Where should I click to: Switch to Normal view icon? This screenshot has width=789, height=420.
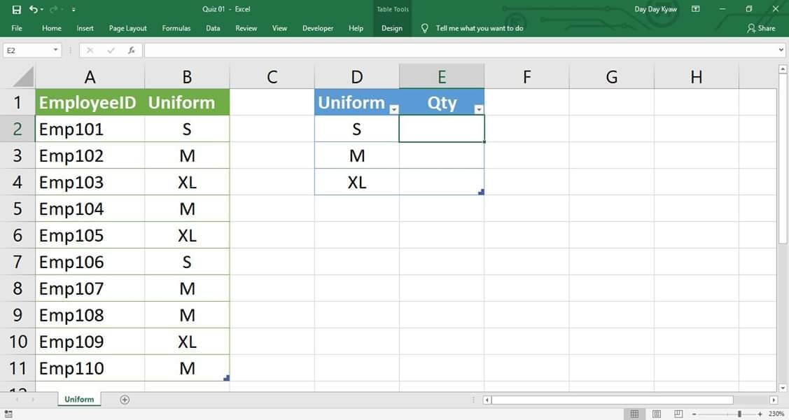point(634,414)
